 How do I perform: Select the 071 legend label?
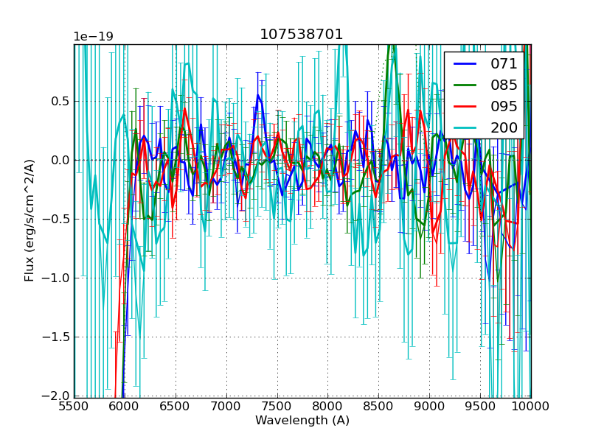point(504,63)
